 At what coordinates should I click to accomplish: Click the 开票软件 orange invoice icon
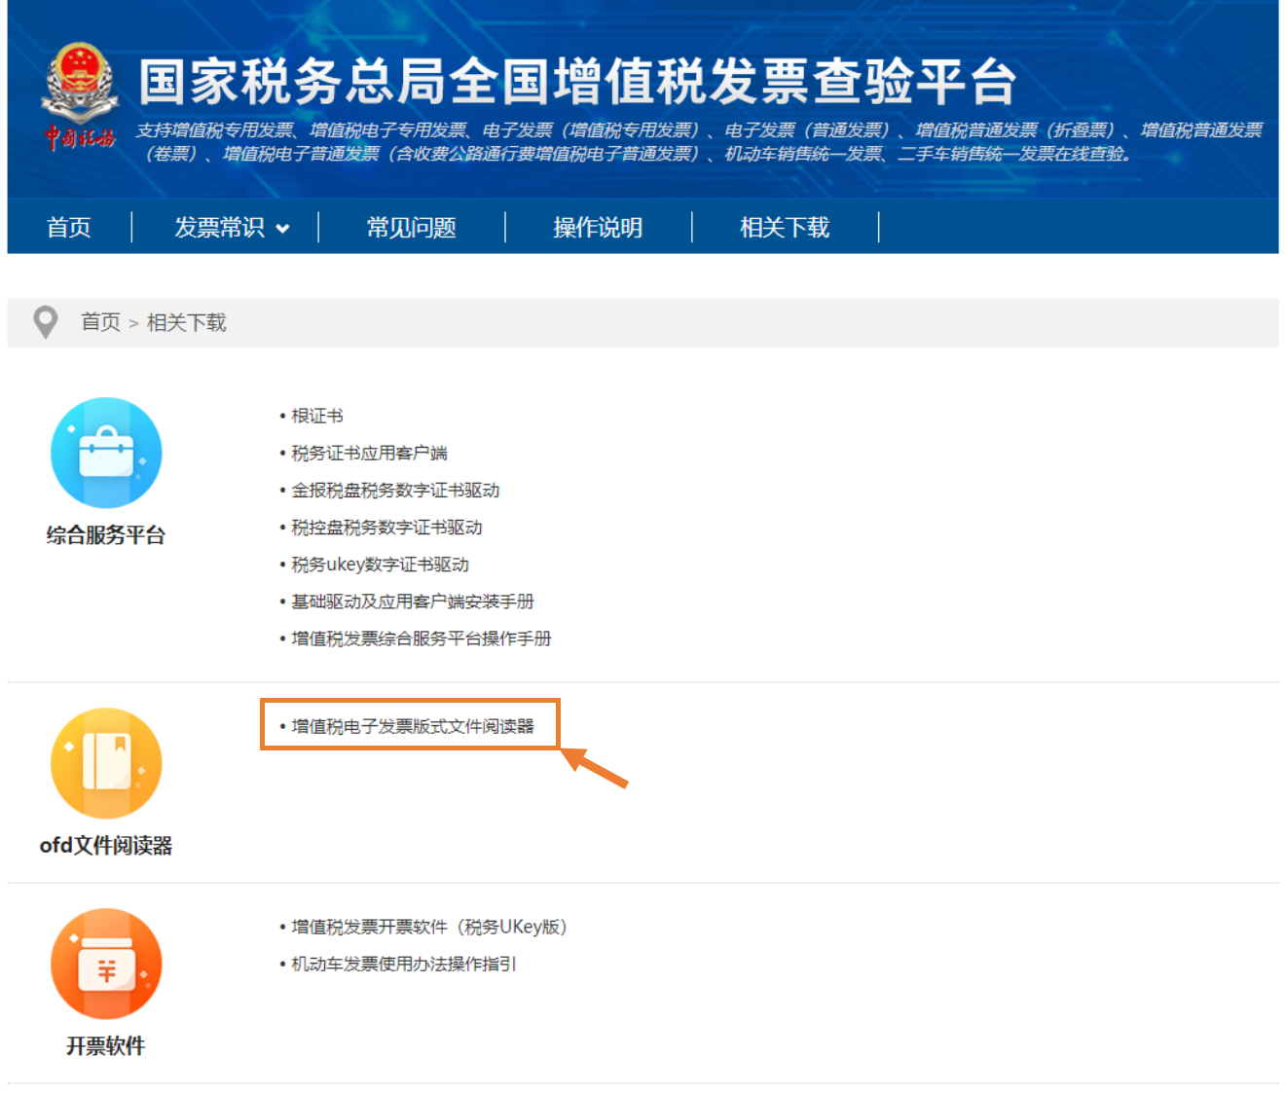click(106, 964)
